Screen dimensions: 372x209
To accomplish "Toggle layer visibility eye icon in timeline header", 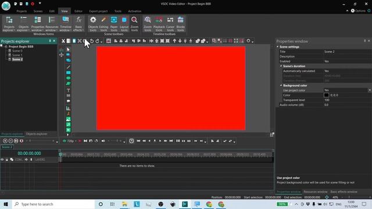I will (x=2, y=160).
